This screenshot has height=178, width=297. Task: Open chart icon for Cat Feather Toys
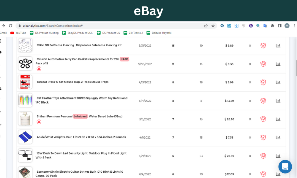(x=278, y=101)
